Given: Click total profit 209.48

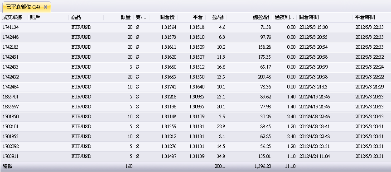Looking at the screenshot, I should pyautogui.click(x=264, y=77).
